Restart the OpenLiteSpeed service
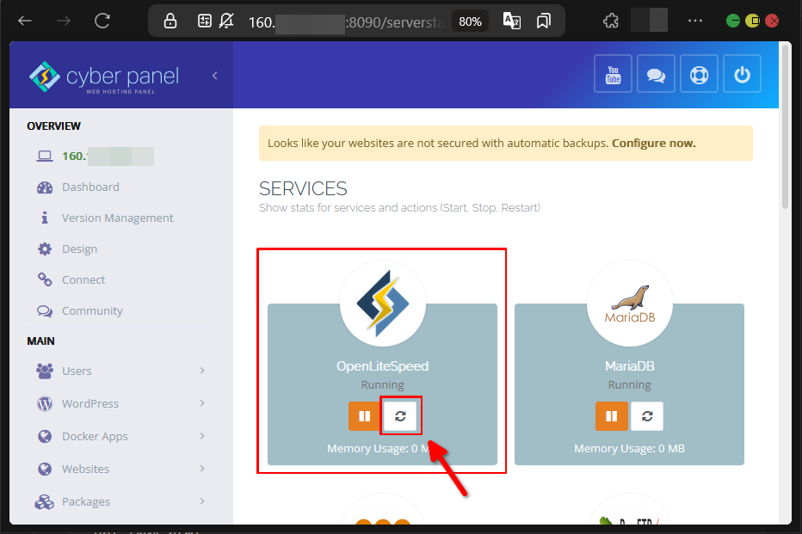Image resolution: width=802 pixels, height=534 pixels. click(x=400, y=416)
